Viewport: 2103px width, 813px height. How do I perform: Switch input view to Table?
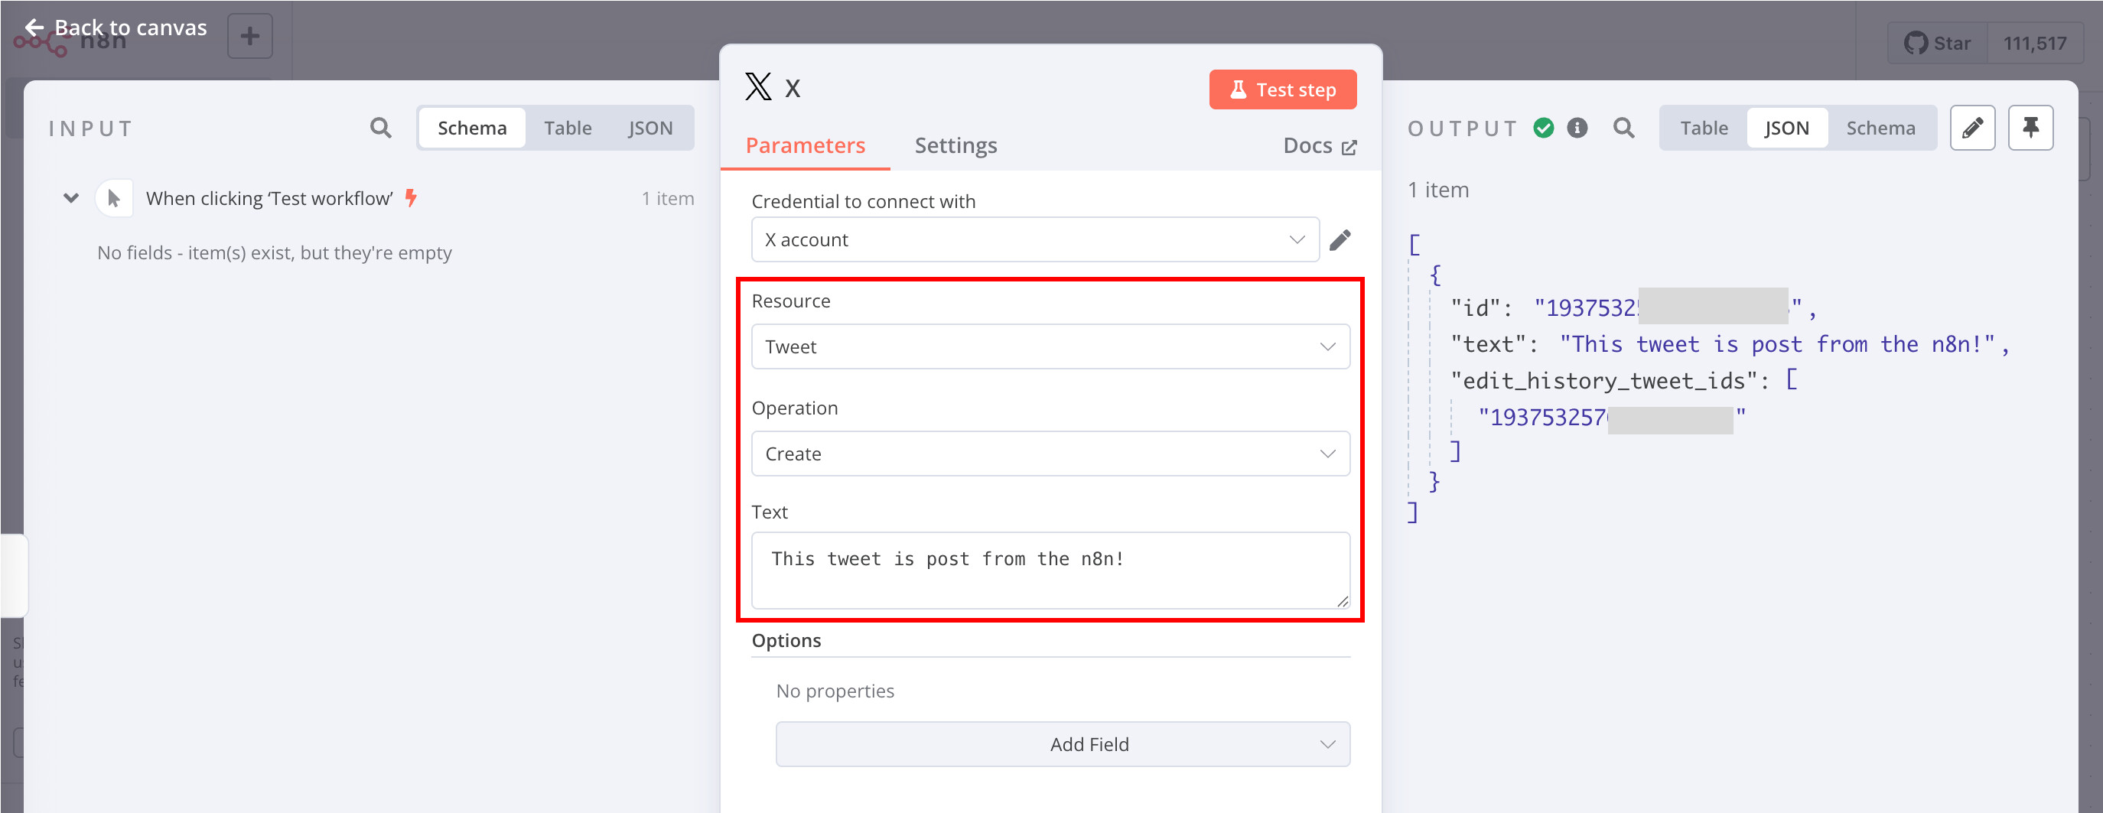(568, 128)
